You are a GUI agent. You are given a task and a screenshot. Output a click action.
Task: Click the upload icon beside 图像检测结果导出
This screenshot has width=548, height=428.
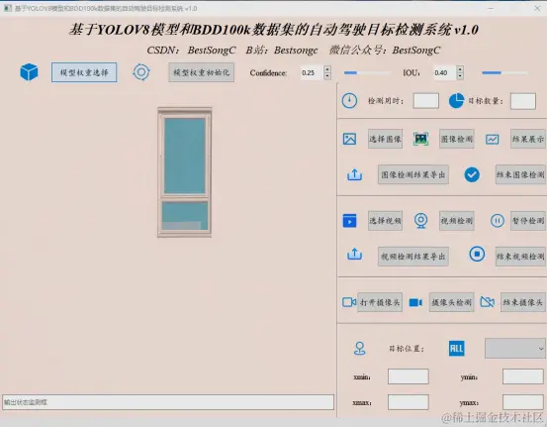[x=354, y=174]
